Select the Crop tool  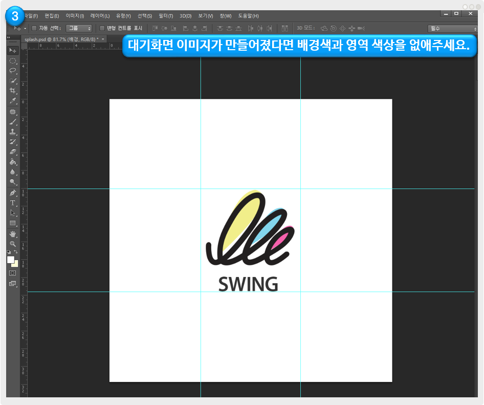(x=13, y=91)
